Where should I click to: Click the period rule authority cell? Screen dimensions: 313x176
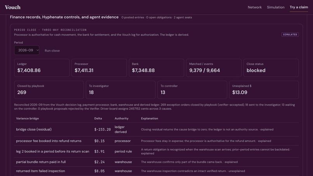tap(123, 152)
